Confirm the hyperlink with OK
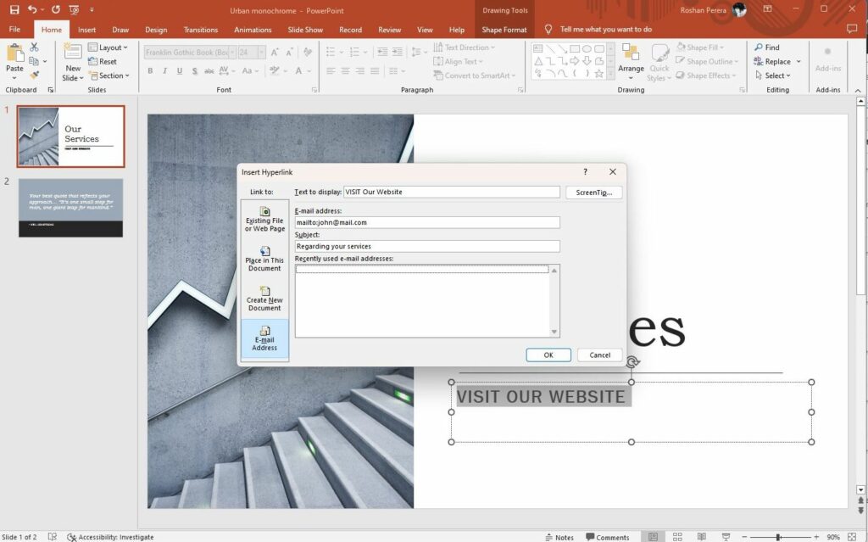This screenshot has width=868, height=542. point(548,355)
